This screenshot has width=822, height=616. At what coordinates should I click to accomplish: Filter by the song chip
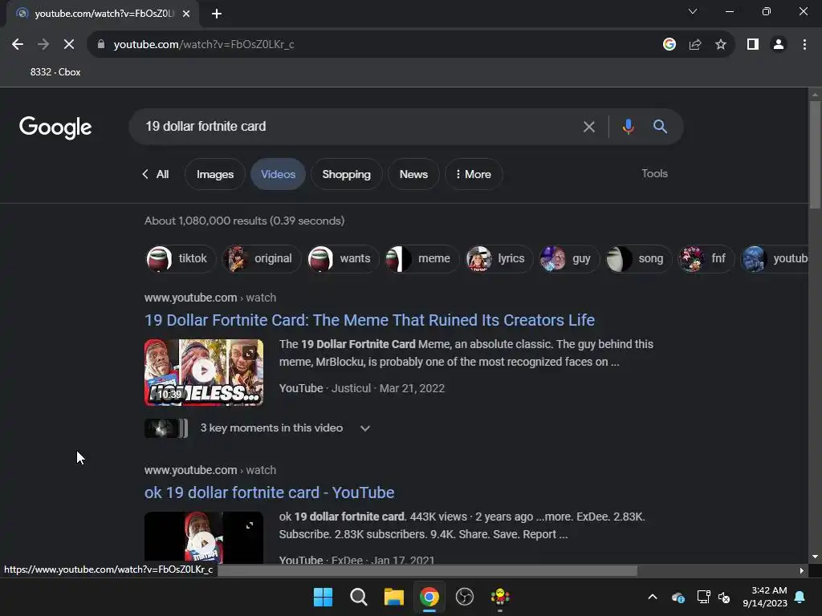point(638,259)
